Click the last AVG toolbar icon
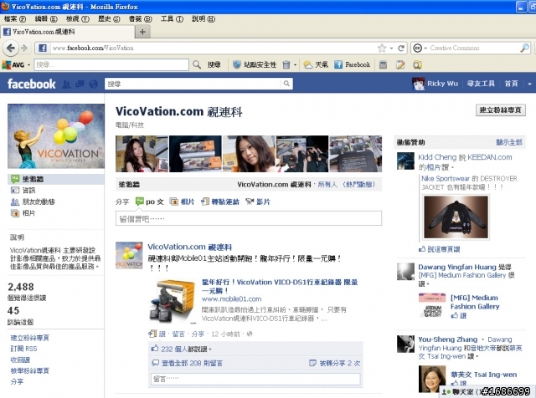 point(417,64)
